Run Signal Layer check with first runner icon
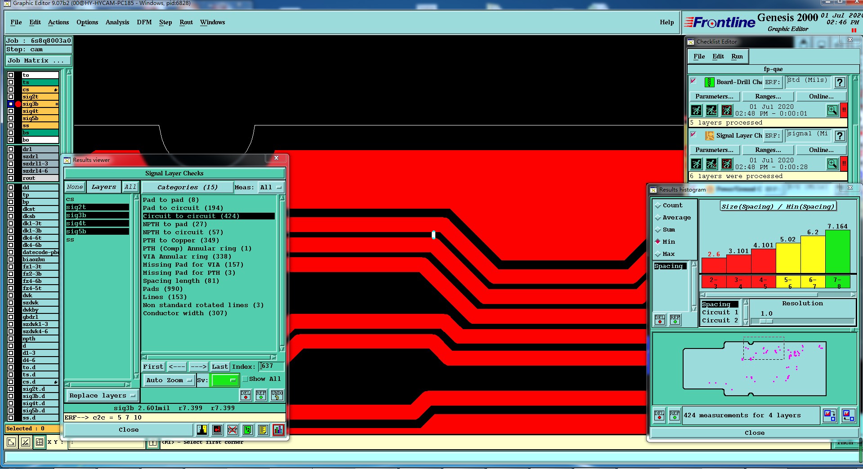 [696, 164]
